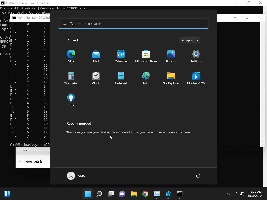Open Task View from the taskbar

[x=111, y=194]
